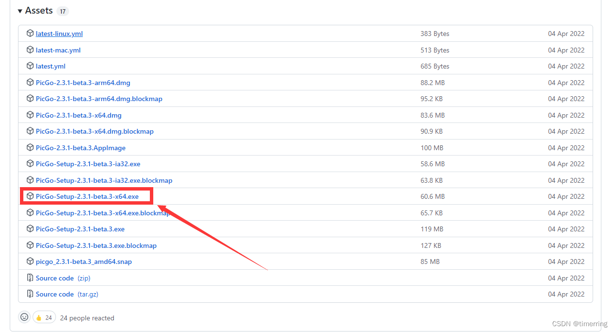Viewport: 615px width, 332px height.
Task: Click the Assets count badge 17
Action: 63,11
